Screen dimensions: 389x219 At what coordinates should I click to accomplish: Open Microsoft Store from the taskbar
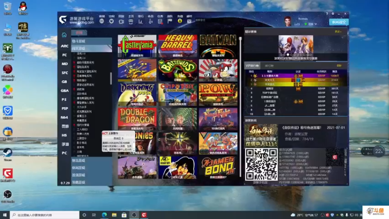[x=124, y=215]
